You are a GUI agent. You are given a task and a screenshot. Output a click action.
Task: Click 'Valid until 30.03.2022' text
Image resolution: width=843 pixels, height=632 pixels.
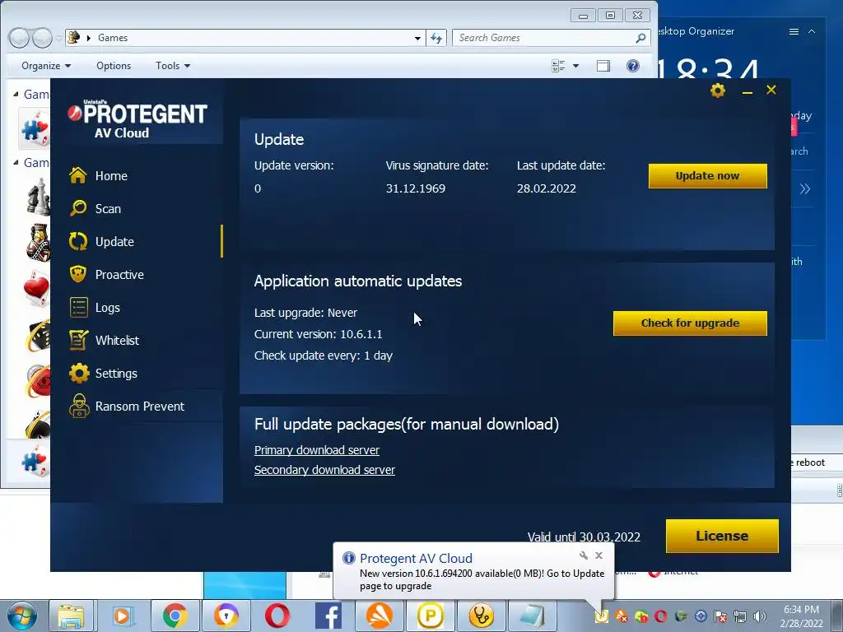tap(584, 537)
